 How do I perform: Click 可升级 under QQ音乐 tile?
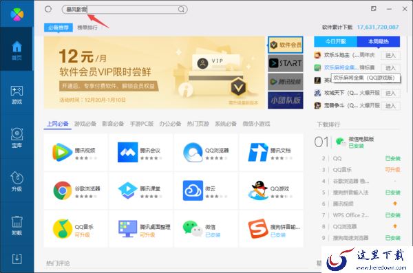[82, 234]
